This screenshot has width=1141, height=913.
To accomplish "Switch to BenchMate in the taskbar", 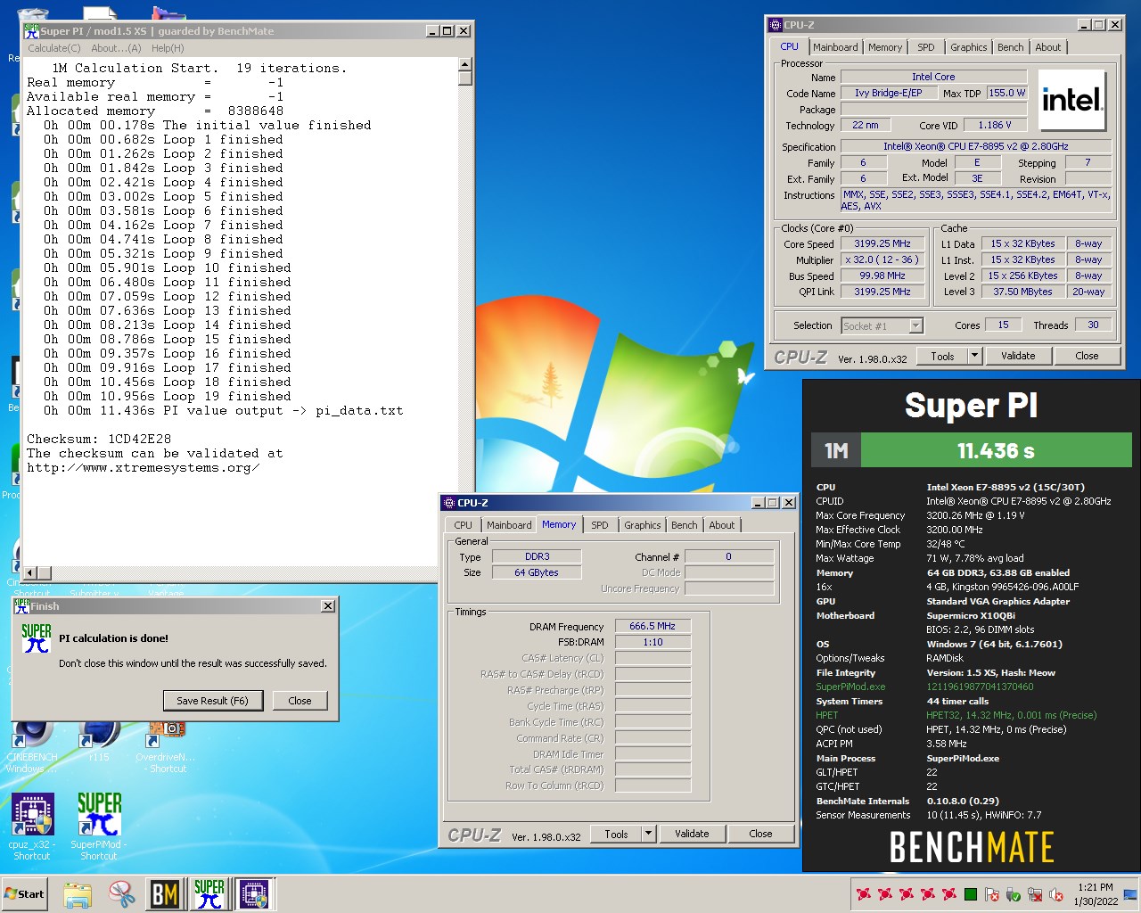I will click(165, 894).
